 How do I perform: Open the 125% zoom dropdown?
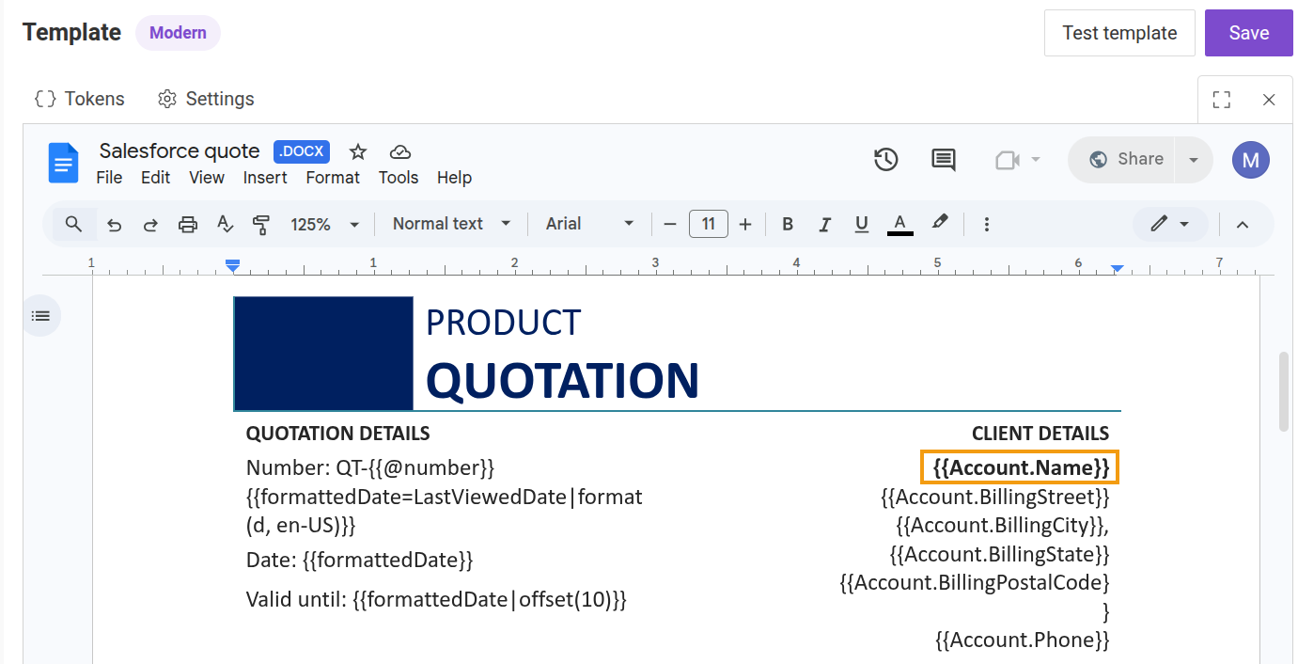(324, 225)
